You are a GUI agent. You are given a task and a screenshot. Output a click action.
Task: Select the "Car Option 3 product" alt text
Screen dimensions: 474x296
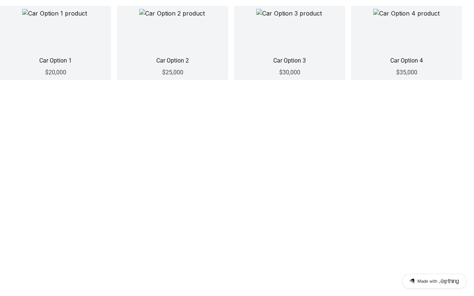coord(292,13)
